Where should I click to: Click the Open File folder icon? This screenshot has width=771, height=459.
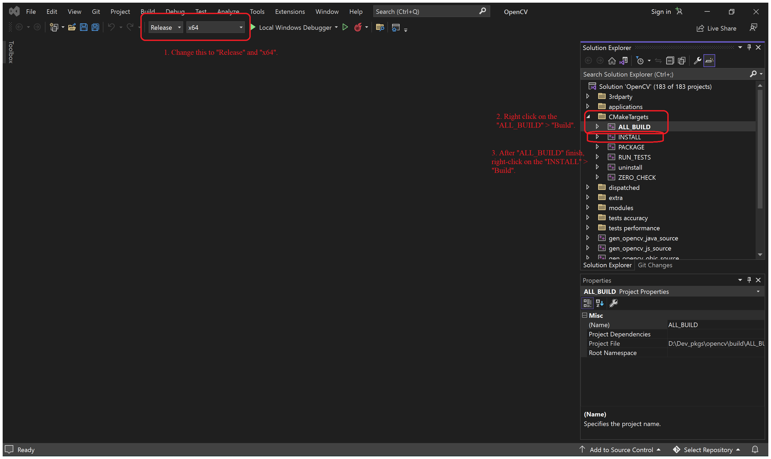[x=72, y=28]
